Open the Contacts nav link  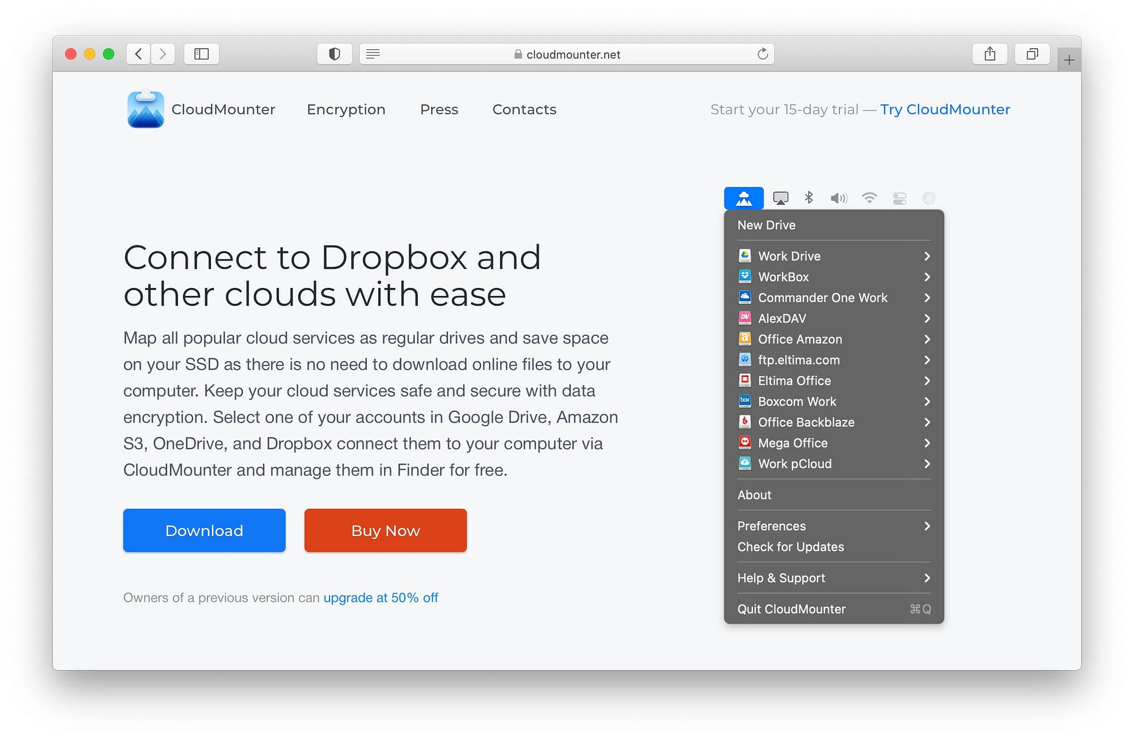(x=524, y=109)
